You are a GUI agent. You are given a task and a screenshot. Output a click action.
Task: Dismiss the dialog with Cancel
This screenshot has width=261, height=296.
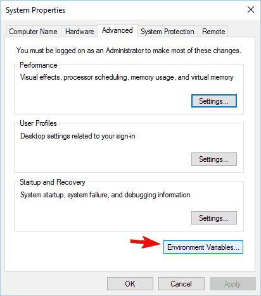(x=181, y=284)
